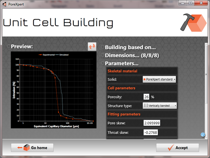The width and height of the screenshot is (210, 158).
Task: Click the intrusion curve preview chart
Action: 54,90
